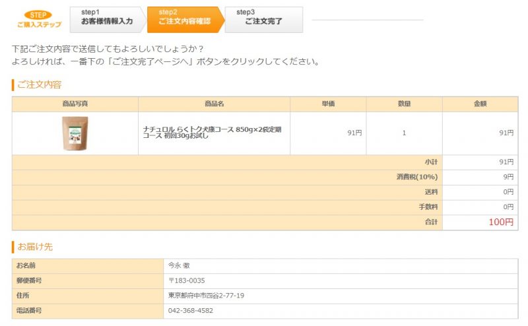Viewport: 528px width, 326px height.
Task: Click the 商品写真 column header
Action: [75, 104]
